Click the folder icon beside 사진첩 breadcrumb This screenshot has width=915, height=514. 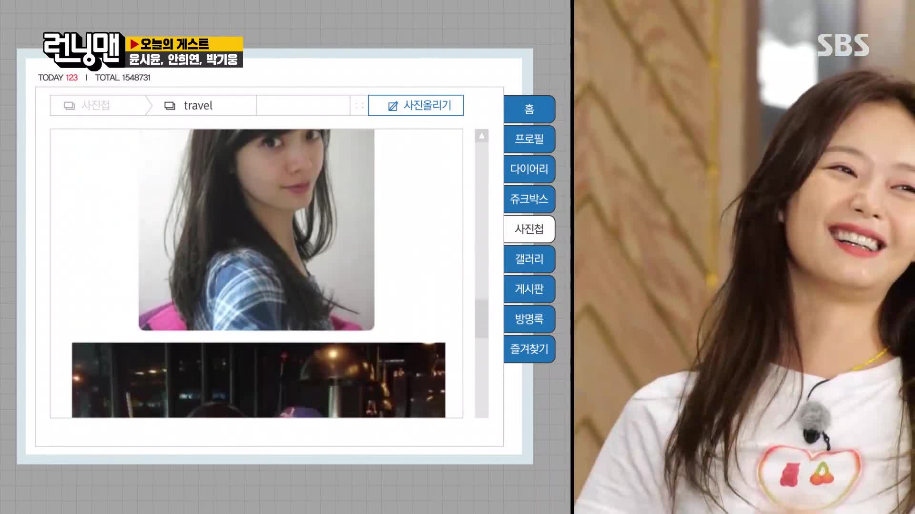click(x=69, y=106)
